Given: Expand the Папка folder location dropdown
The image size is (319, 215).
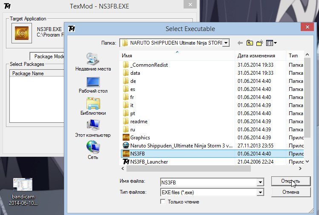Looking at the screenshot, I should 226,43.
